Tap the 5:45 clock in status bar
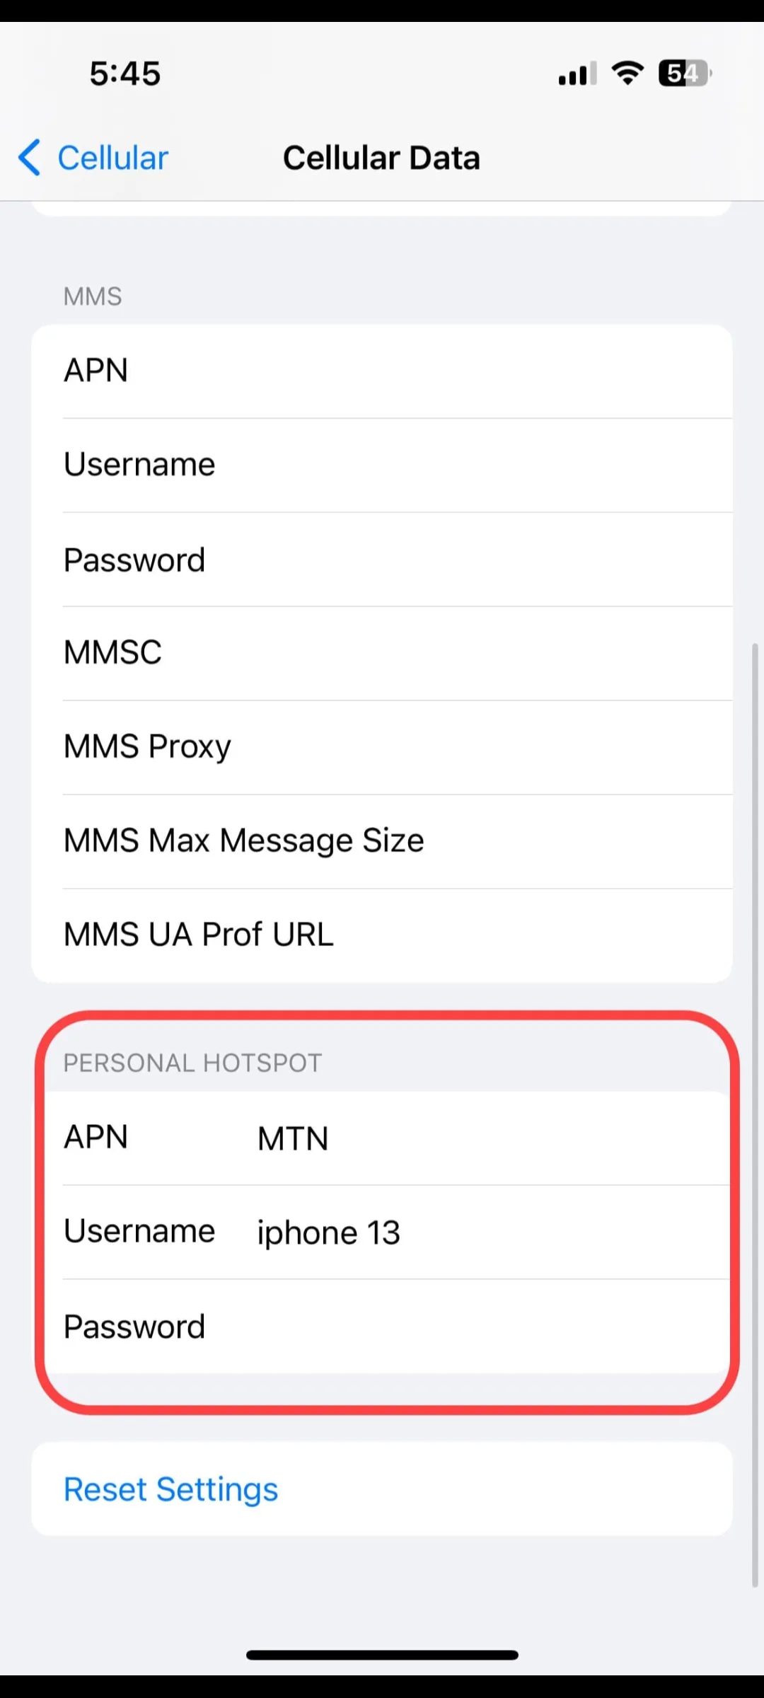 click(125, 74)
